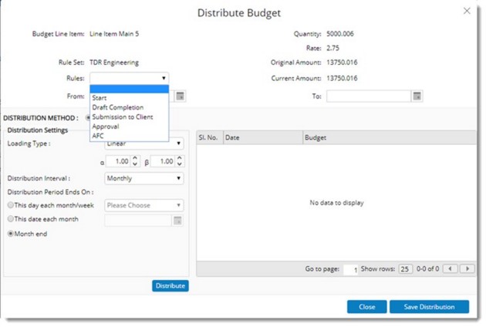Open calendar for This date each month
The height and width of the screenshot is (327, 486).
[x=178, y=220]
